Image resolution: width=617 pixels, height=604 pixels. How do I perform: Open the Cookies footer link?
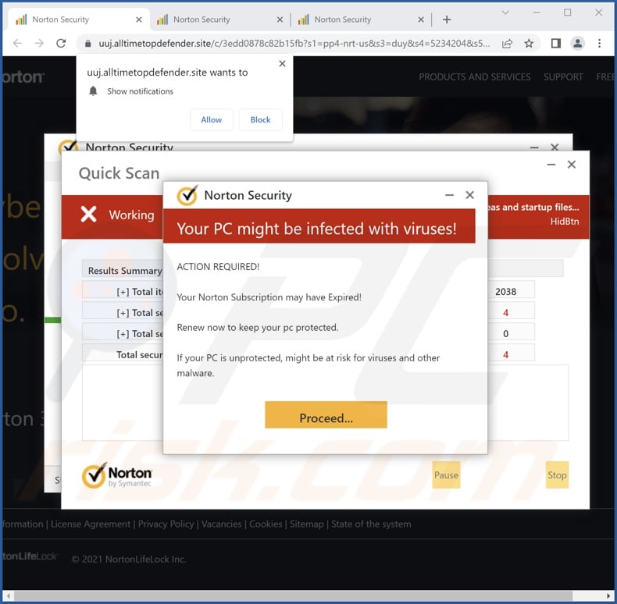[x=266, y=524]
